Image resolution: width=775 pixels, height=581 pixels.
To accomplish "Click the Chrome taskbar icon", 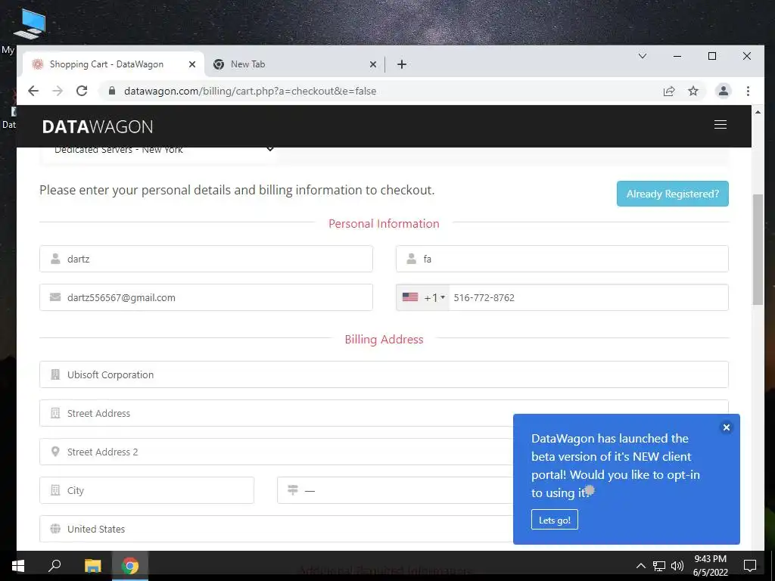I will tap(130, 566).
